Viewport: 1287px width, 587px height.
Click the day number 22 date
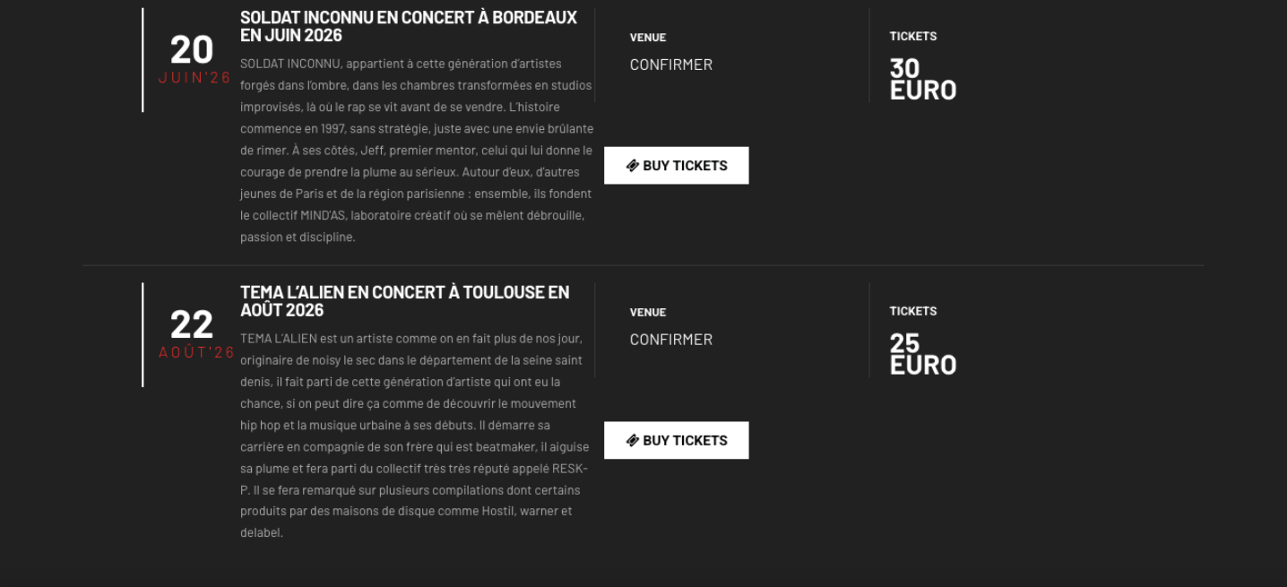click(x=192, y=324)
